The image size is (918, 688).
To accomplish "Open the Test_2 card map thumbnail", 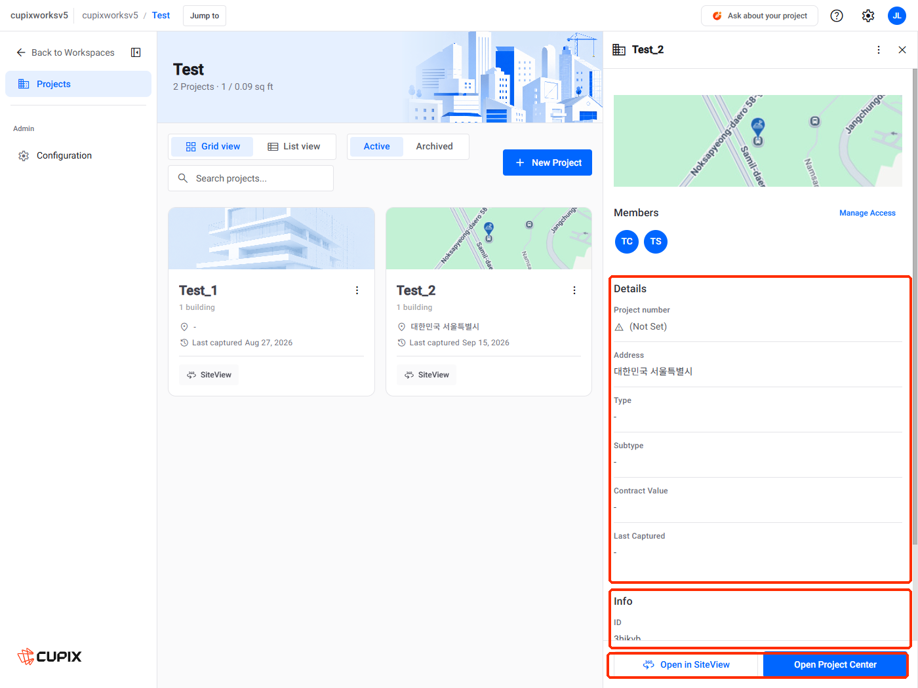I will pyautogui.click(x=489, y=239).
